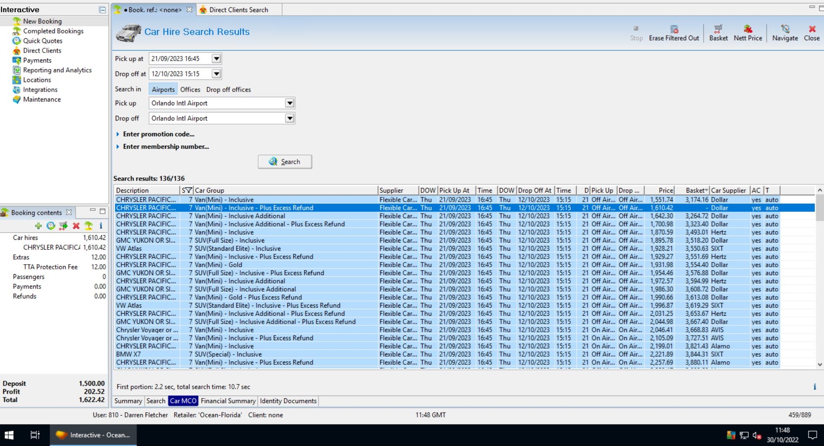Sort results by Supplier column header
The height and width of the screenshot is (446, 824).
(398, 190)
